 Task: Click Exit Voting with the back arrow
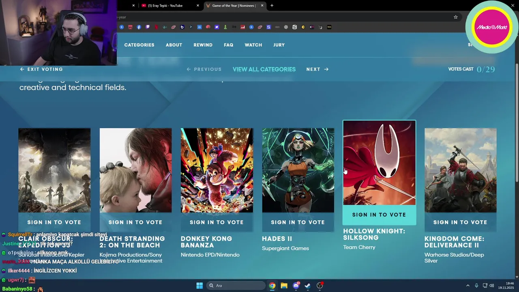(x=41, y=69)
